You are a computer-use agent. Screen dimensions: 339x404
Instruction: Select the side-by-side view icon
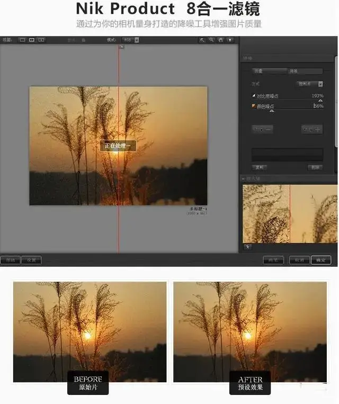(41, 40)
